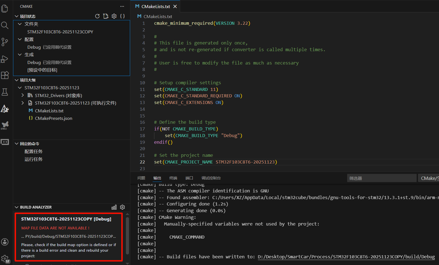Focus the 筛选器 filter input

pos(382,178)
